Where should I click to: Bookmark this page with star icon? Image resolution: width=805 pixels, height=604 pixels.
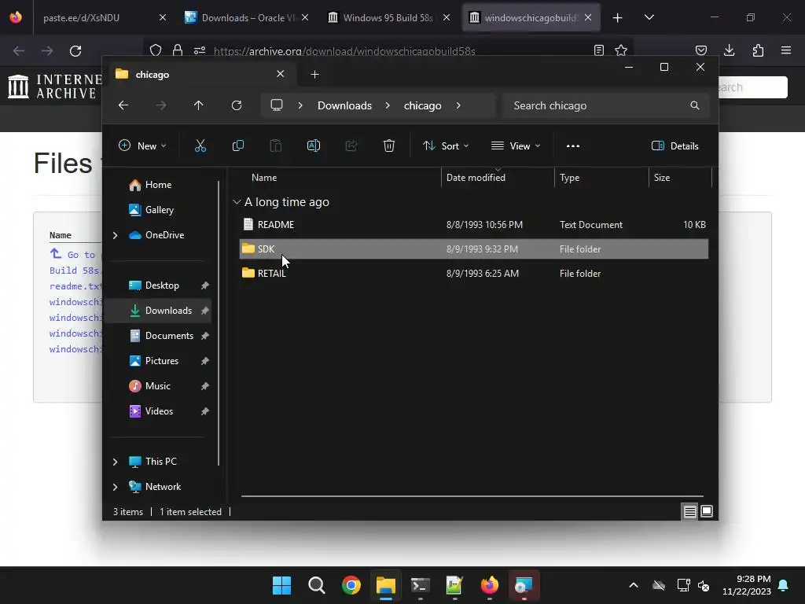621,50
